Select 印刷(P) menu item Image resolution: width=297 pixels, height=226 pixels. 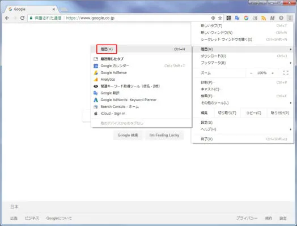tap(243, 82)
